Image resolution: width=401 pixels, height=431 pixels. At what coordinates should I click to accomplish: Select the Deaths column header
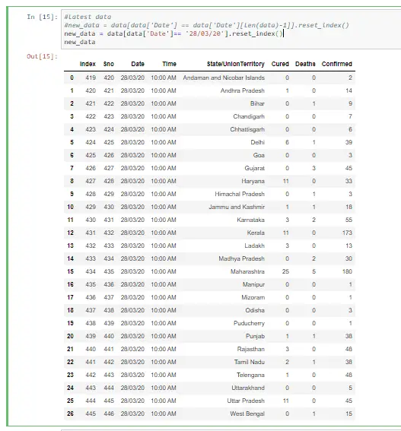[x=305, y=64]
